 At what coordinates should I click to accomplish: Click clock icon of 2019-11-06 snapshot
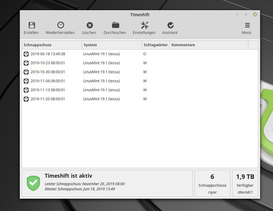click(26, 81)
